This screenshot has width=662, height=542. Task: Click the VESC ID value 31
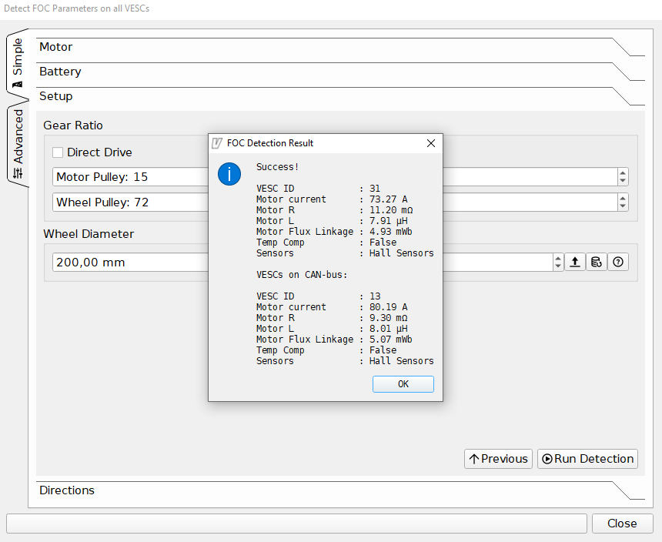pyautogui.click(x=375, y=189)
